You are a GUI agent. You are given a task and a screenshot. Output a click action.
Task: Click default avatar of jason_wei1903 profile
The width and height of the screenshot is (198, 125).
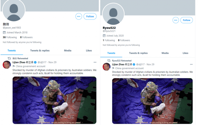click(x=14, y=10)
